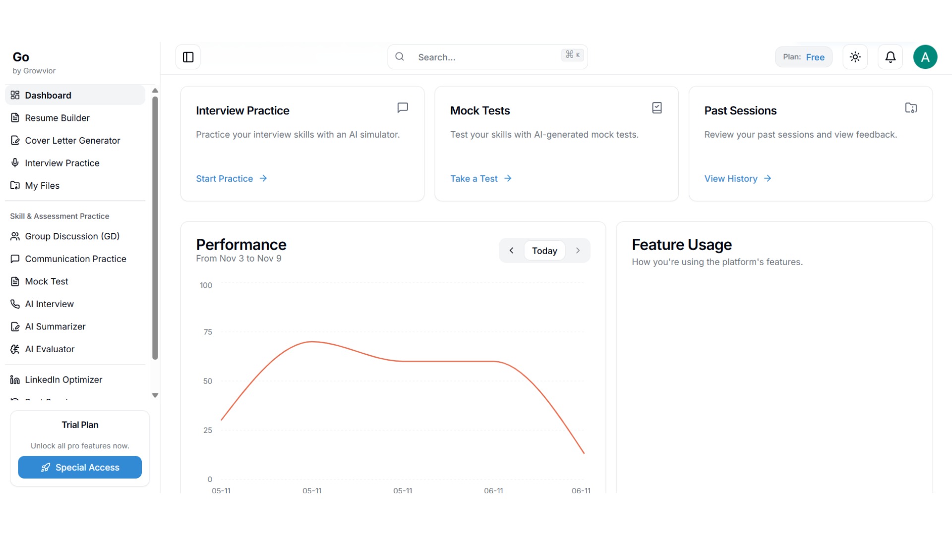Click the notification bell icon
Image resolution: width=952 pixels, height=535 pixels.
890,56
